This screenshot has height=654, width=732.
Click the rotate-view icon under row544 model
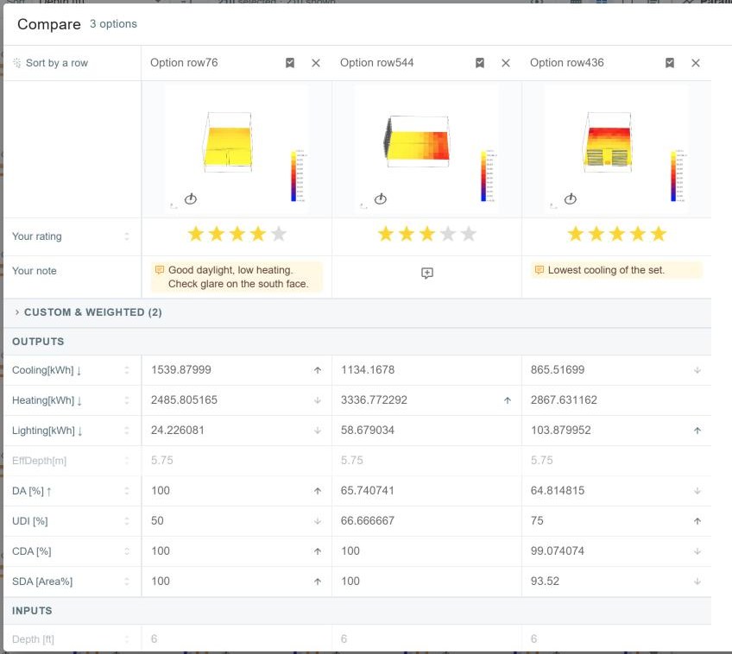pos(381,198)
